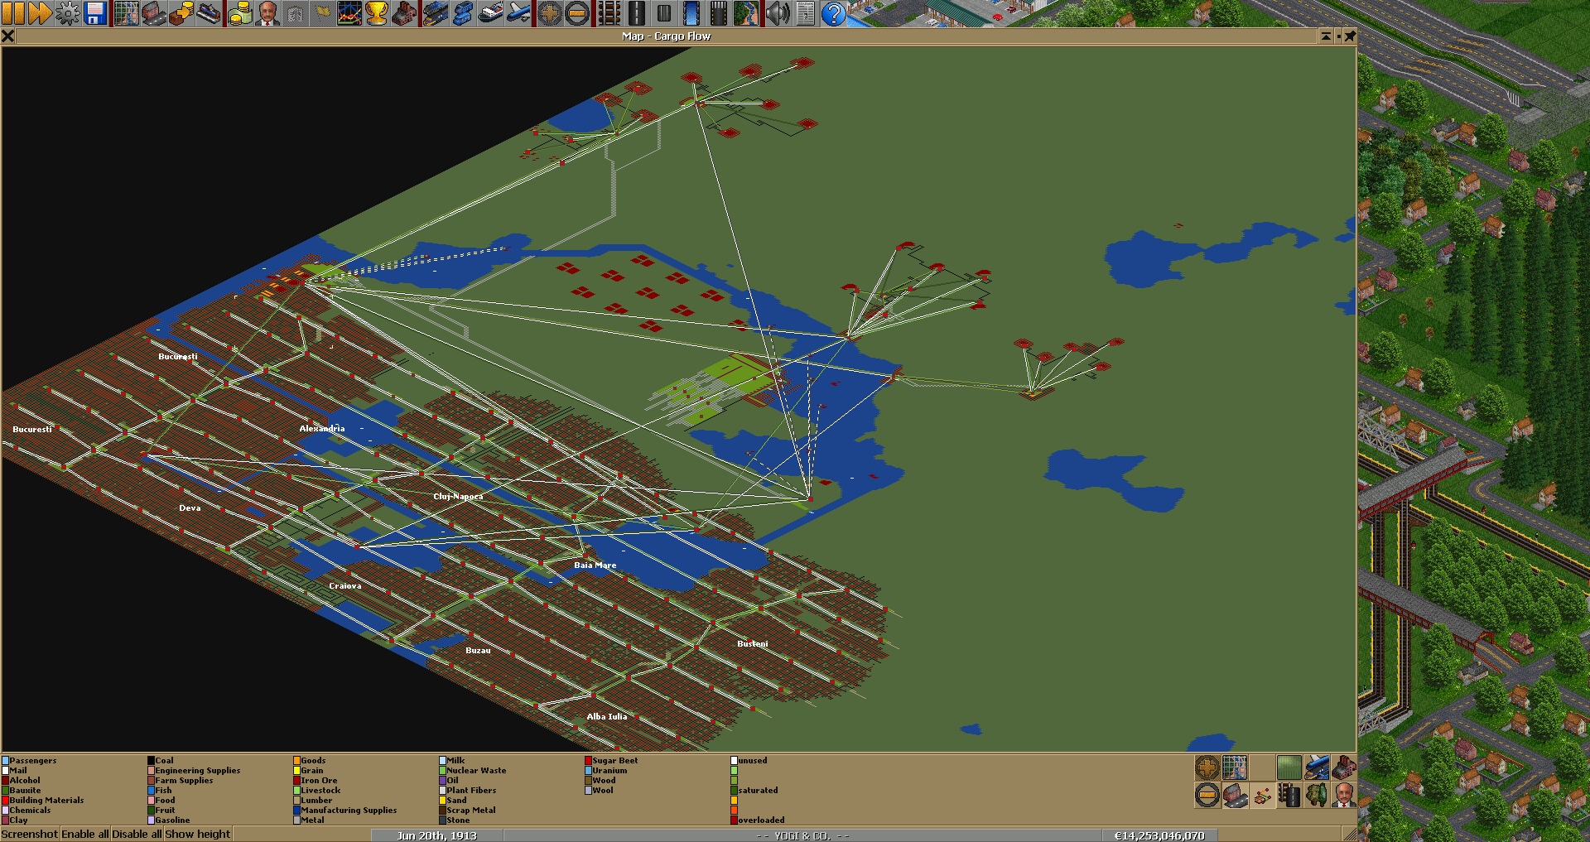Open the help question mark icon
The width and height of the screenshot is (1590, 842).
coord(833,13)
